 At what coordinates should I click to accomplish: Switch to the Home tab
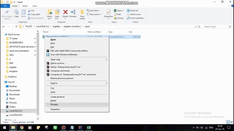click(x=15, y=6)
